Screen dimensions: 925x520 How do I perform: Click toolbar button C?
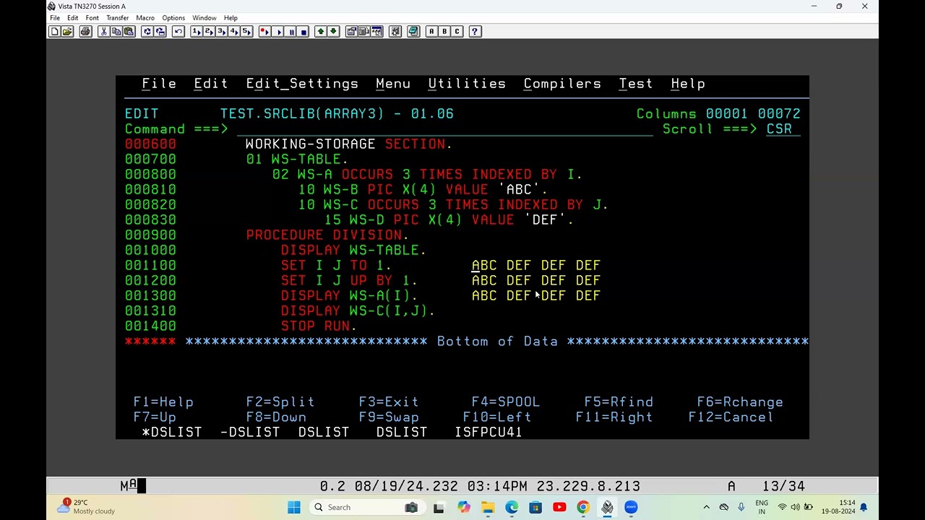[457, 32]
